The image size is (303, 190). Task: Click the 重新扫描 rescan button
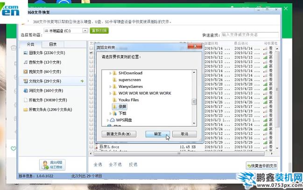pos(99,30)
